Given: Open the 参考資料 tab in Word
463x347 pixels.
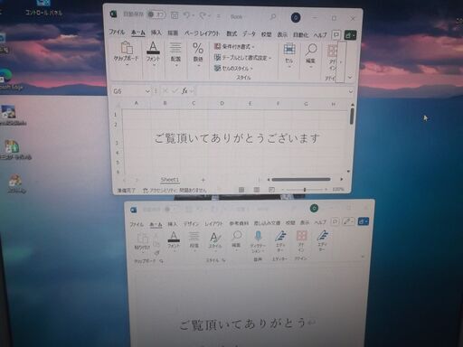Looking at the screenshot, I should pyautogui.click(x=239, y=223).
